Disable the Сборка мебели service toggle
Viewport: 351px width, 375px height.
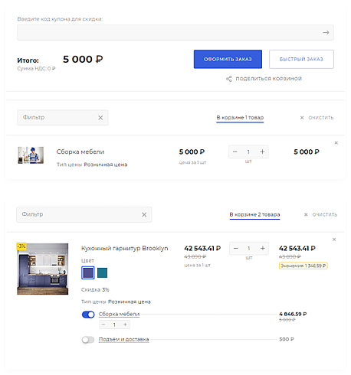click(88, 315)
